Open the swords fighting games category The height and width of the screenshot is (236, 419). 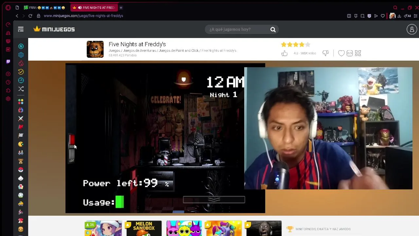21,118
